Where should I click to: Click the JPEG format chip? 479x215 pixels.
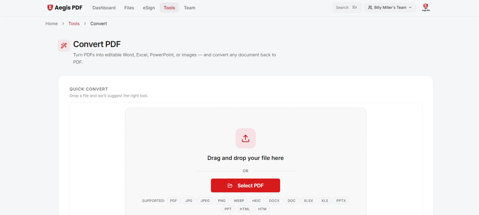coord(205,201)
